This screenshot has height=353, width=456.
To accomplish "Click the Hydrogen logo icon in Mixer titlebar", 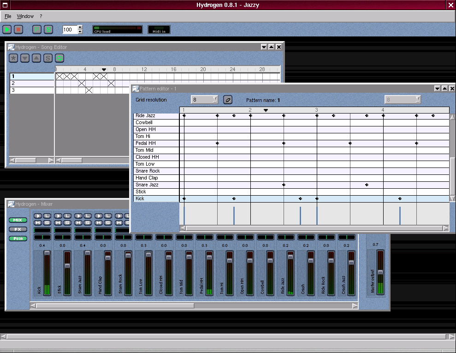I will (x=11, y=204).
